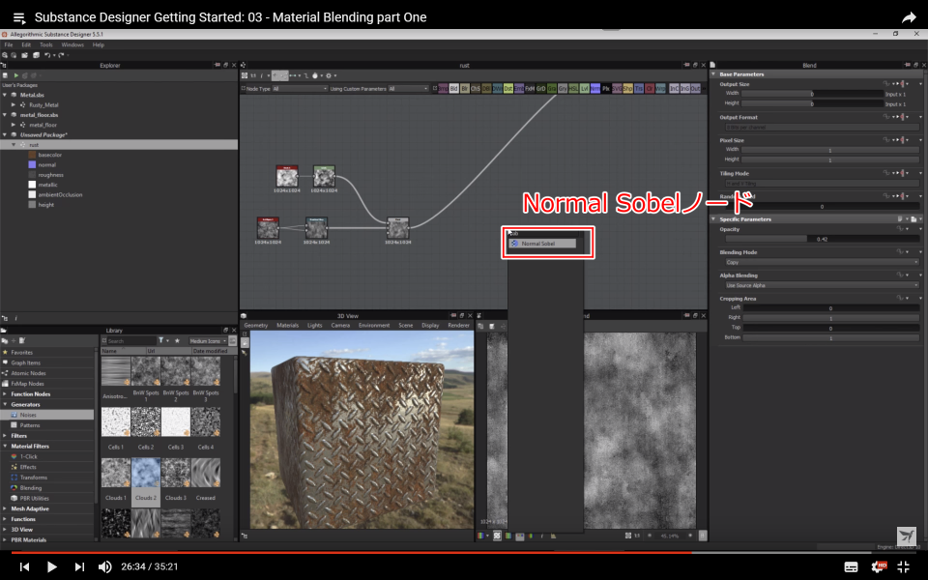Collapse the Base Parameters section
The image size is (928, 580).
pyautogui.click(x=713, y=74)
